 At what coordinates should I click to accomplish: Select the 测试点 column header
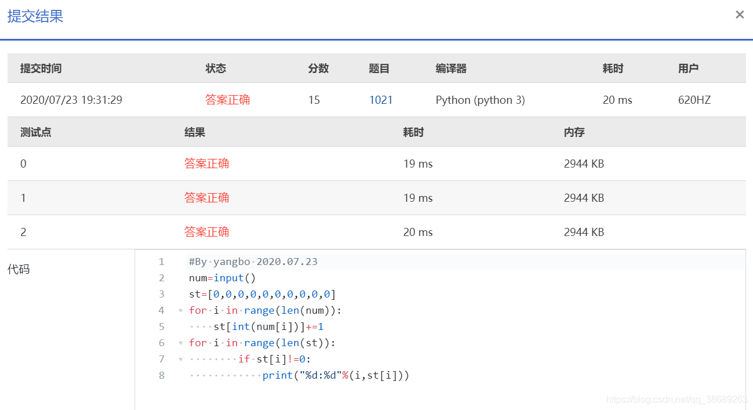tap(35, 132)
